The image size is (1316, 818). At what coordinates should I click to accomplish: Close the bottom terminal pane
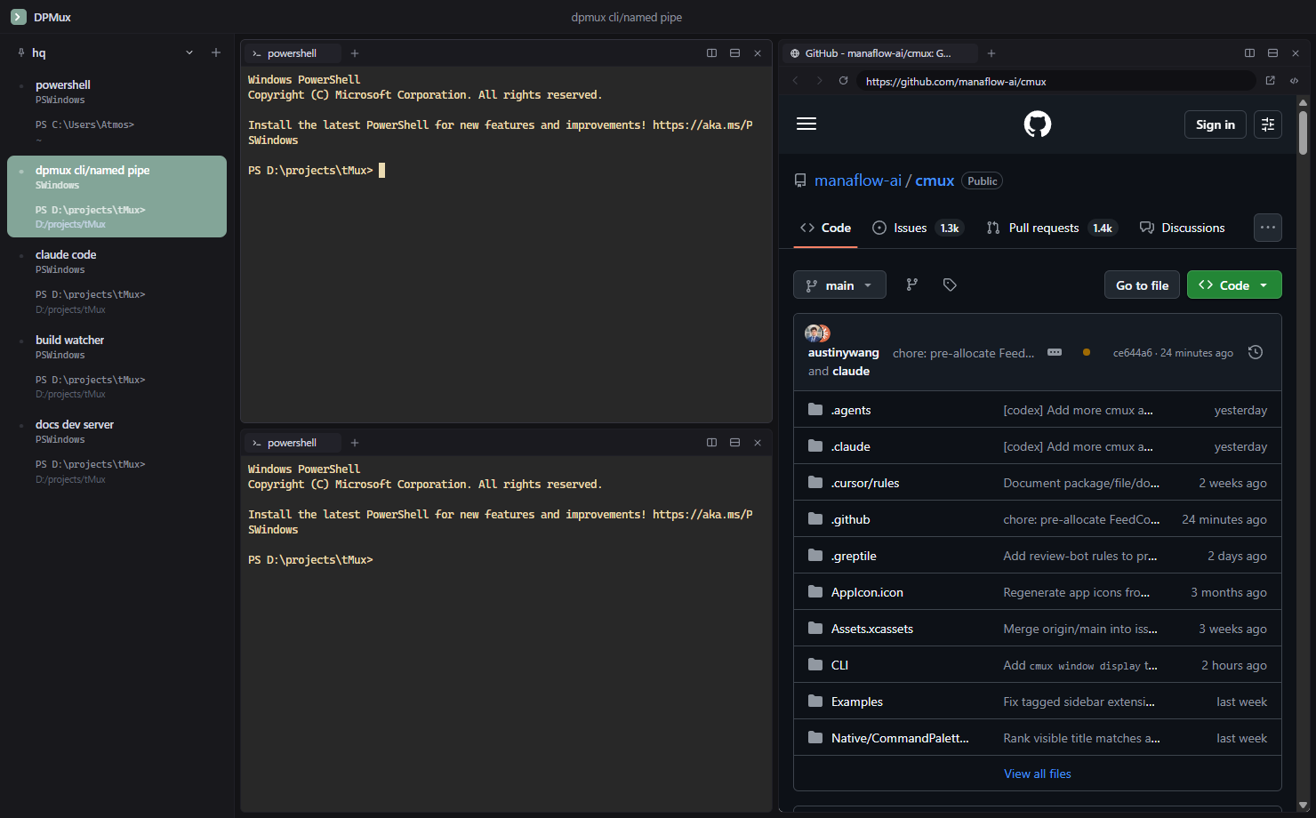pos(758,443)
